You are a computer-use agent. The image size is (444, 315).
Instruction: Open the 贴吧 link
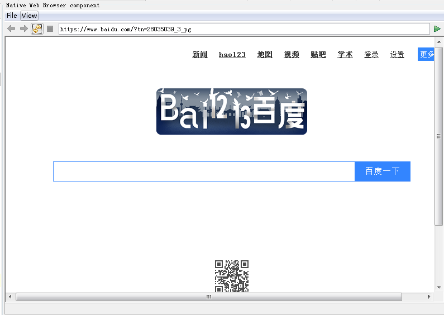coord(318,54)
